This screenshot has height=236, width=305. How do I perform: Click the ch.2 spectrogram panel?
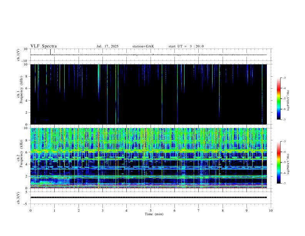tap(149, 158)
